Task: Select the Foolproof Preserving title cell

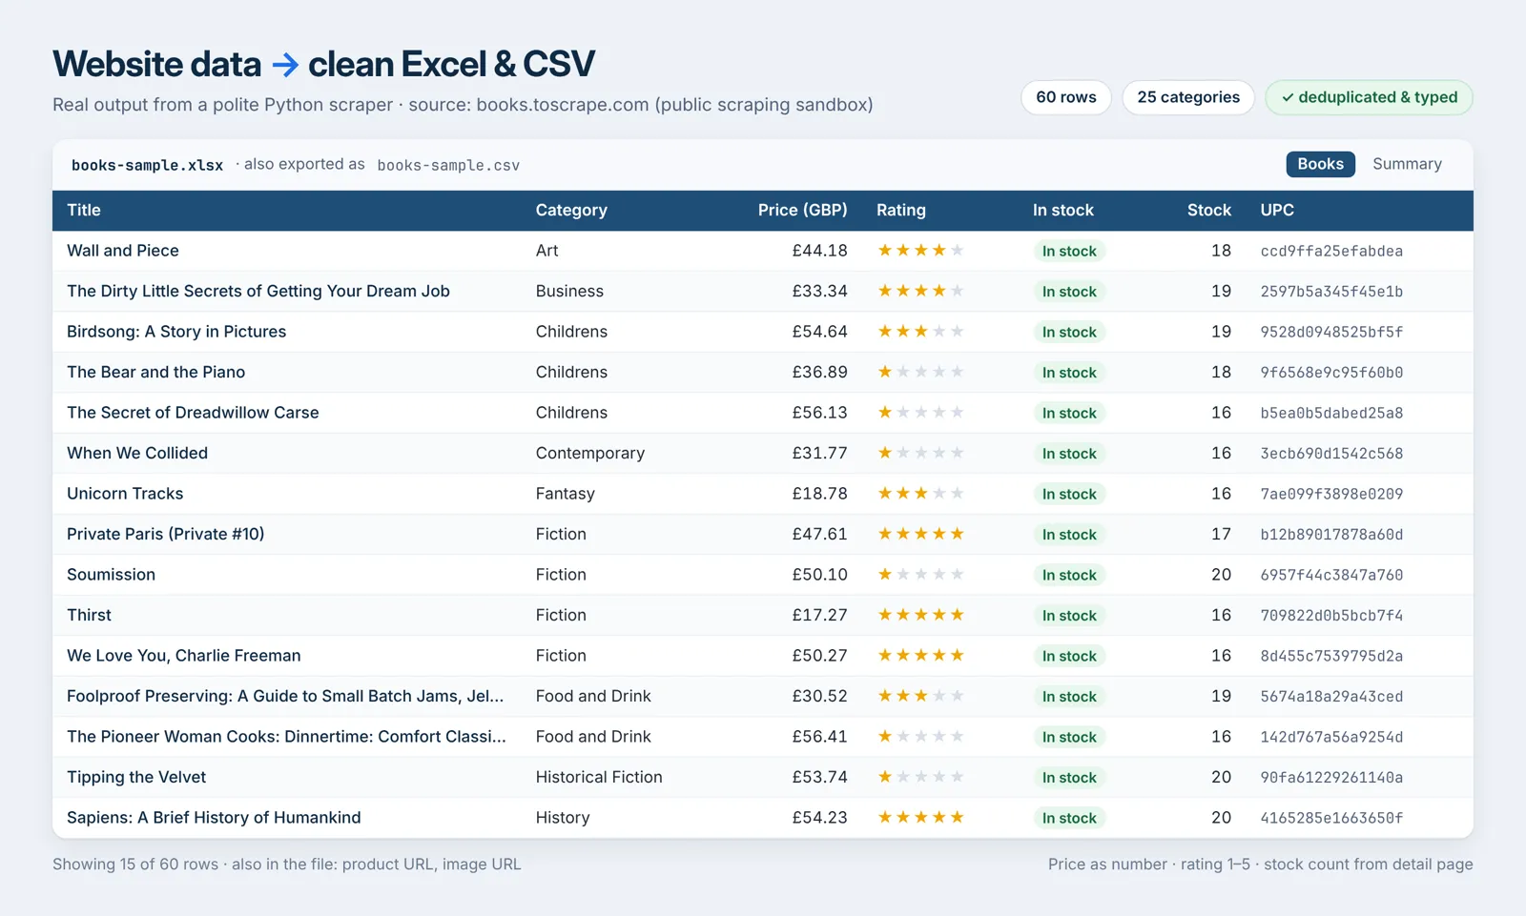Action: coord(285,696)
